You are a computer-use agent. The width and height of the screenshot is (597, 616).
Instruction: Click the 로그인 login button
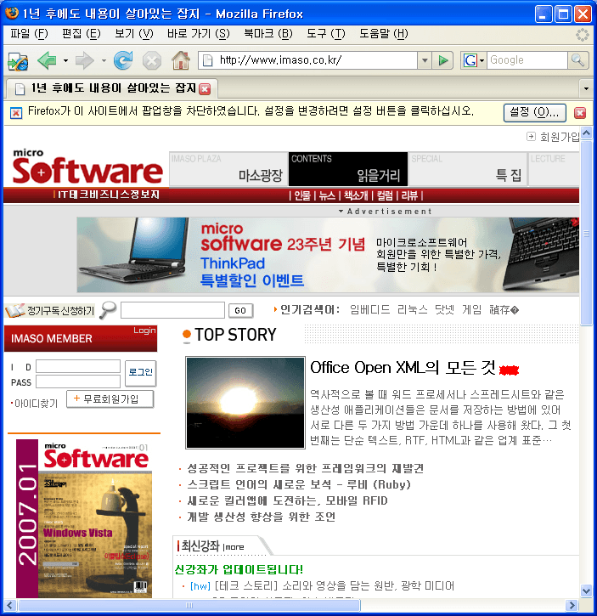[x=140, y=372]
